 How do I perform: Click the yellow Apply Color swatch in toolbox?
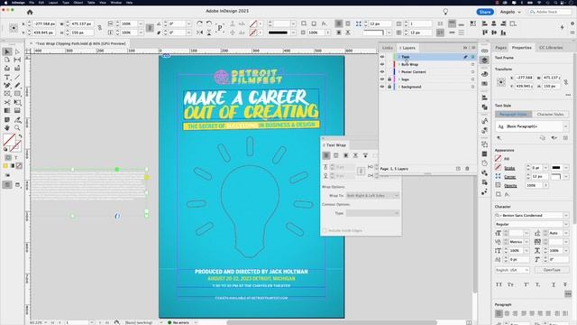click(5, 166)
